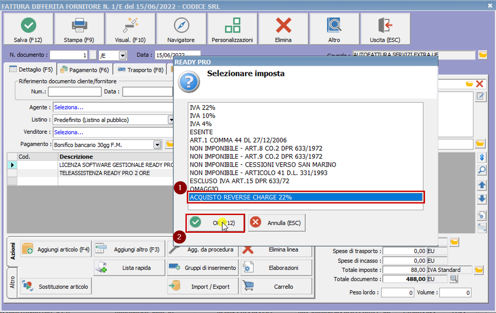The width and height of the screenshot is (496, 313).
Task: Move the line up with blue up arrow
Action: pyautogui.click(x=482, y=185)
